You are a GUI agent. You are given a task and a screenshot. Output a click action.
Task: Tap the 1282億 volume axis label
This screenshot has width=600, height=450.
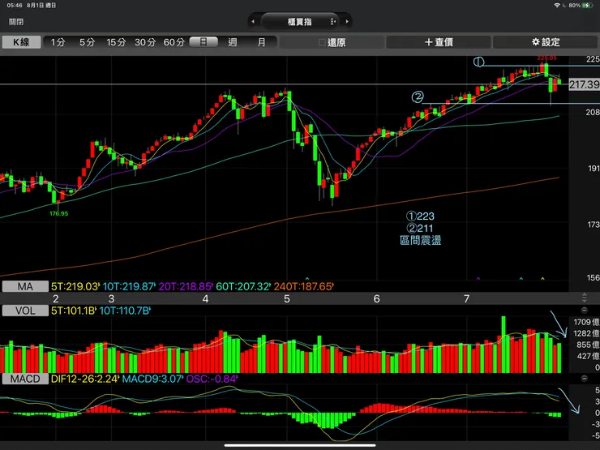[x=586, y=334]
